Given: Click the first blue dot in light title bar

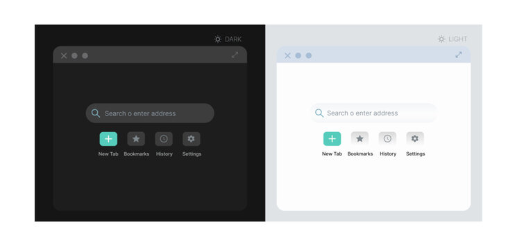Looking at the screenshot, I should (298, 55).
